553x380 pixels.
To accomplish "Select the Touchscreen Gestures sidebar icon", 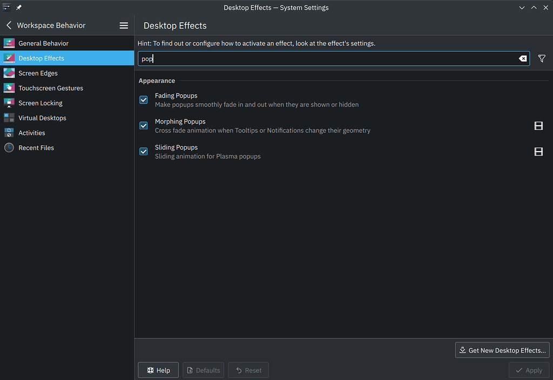I will click(9, 88).
